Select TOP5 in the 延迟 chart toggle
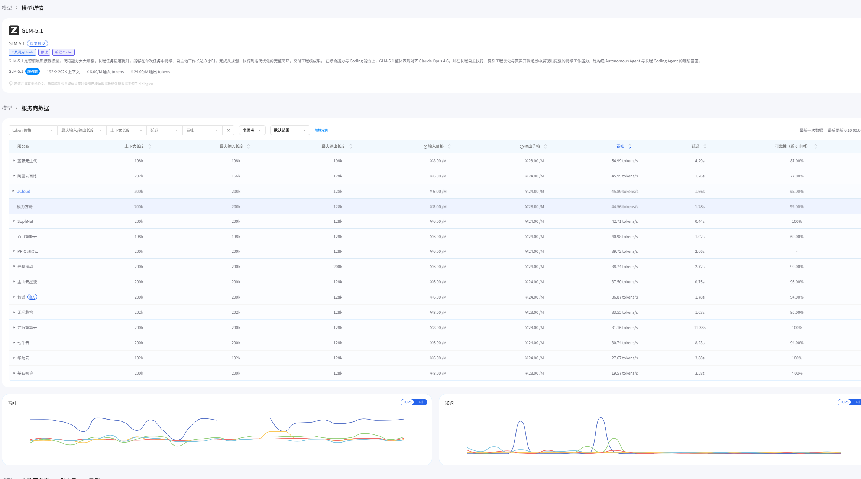Screen dimensions: 861x479 [844, 402]
